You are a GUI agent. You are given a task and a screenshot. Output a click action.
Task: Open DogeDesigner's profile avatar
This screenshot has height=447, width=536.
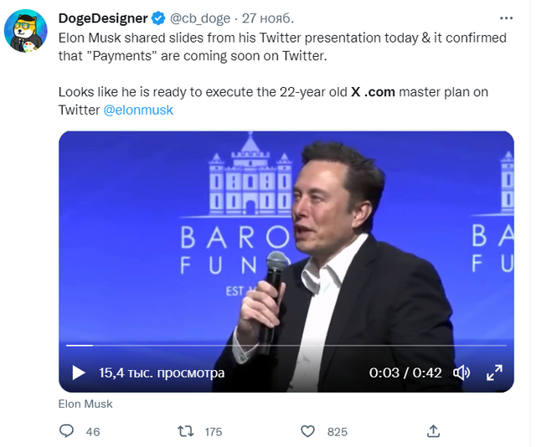pos(25,33)
